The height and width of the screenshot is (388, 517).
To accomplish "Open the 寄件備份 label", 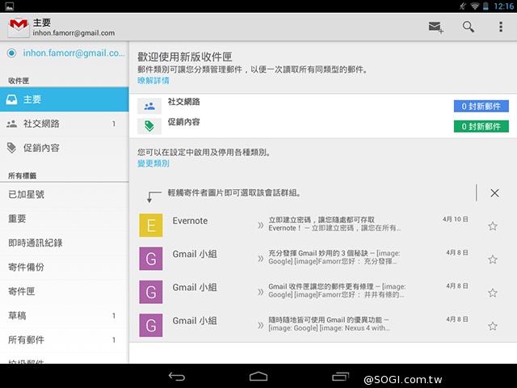I will pyautogui.click(x=65, y=268).
